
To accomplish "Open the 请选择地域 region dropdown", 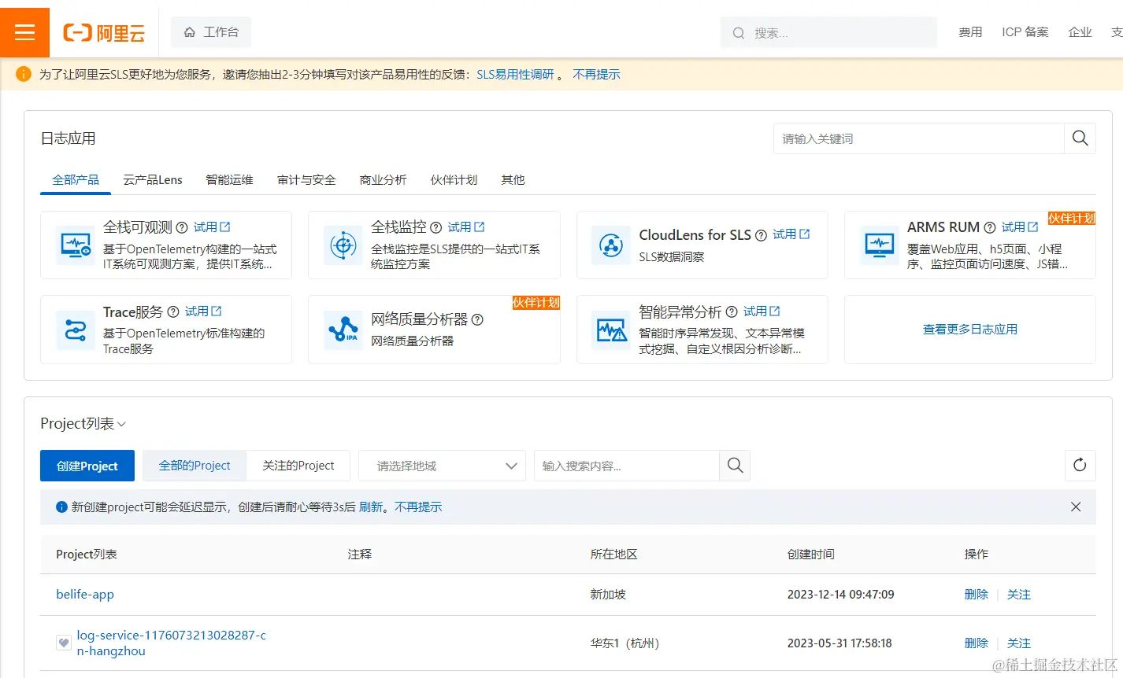I will click(x=441, y=466).
